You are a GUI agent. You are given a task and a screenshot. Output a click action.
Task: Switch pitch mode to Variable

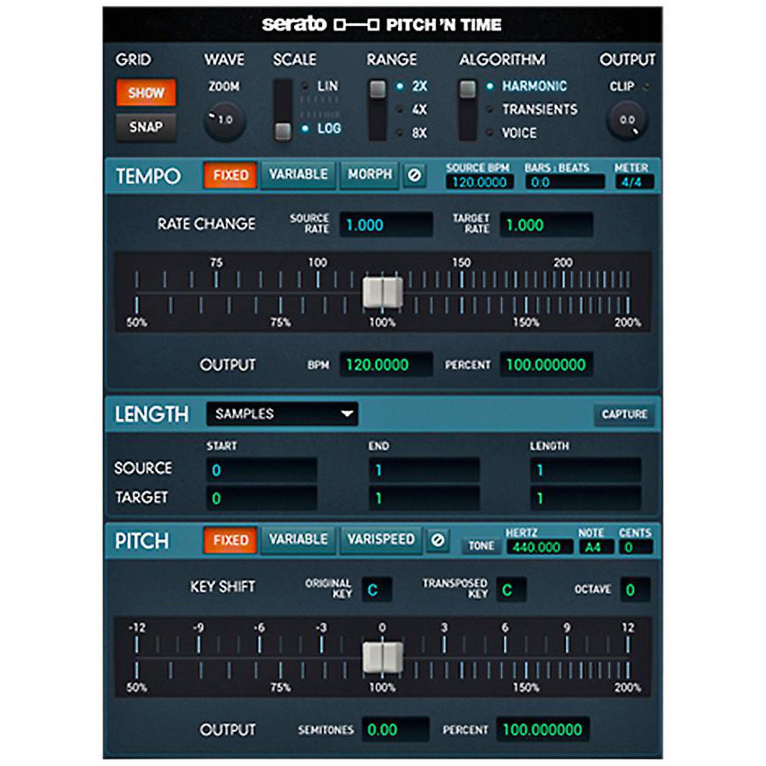(298, 540)
